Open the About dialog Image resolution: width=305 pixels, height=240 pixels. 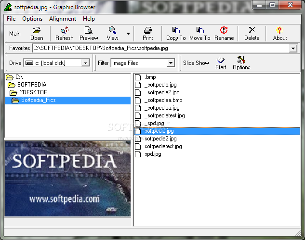[x=280, y=34]
